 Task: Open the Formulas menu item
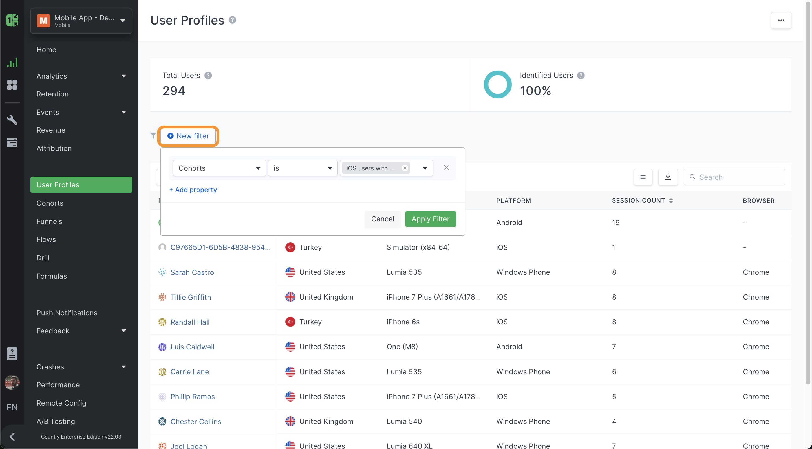[51, 276]
